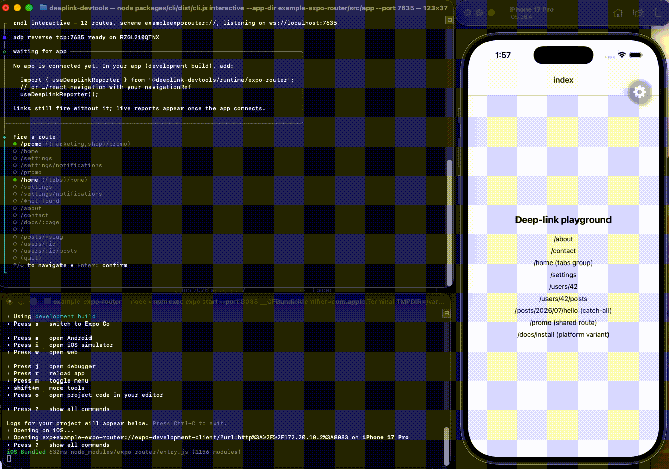
Task: Tap the /users/42 link in the playground
Action: click(563, 287)
